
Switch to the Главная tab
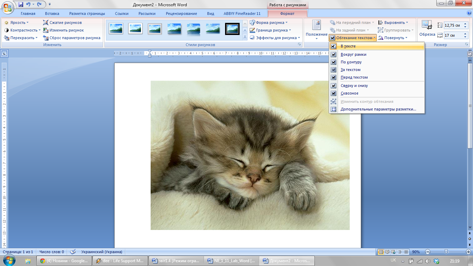pos(28,14)
